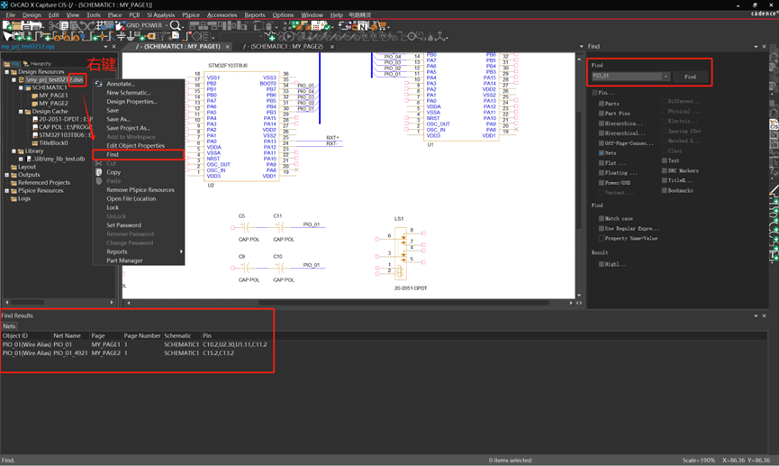Click the magnifier zoom toolbar icon
This screenshot has width=779, height=466.
pos(175,25)
